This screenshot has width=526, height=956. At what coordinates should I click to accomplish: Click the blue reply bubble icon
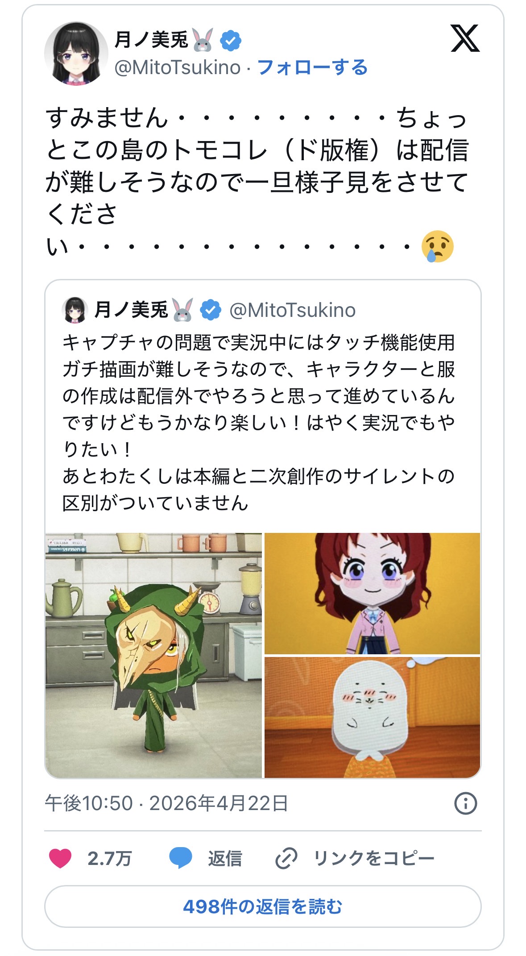tap(180, 858)
